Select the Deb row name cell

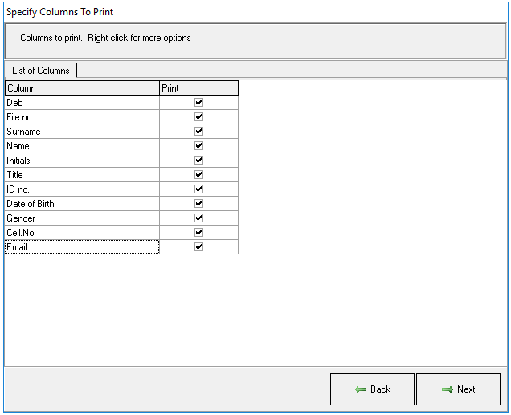click(x=82, y=103)
